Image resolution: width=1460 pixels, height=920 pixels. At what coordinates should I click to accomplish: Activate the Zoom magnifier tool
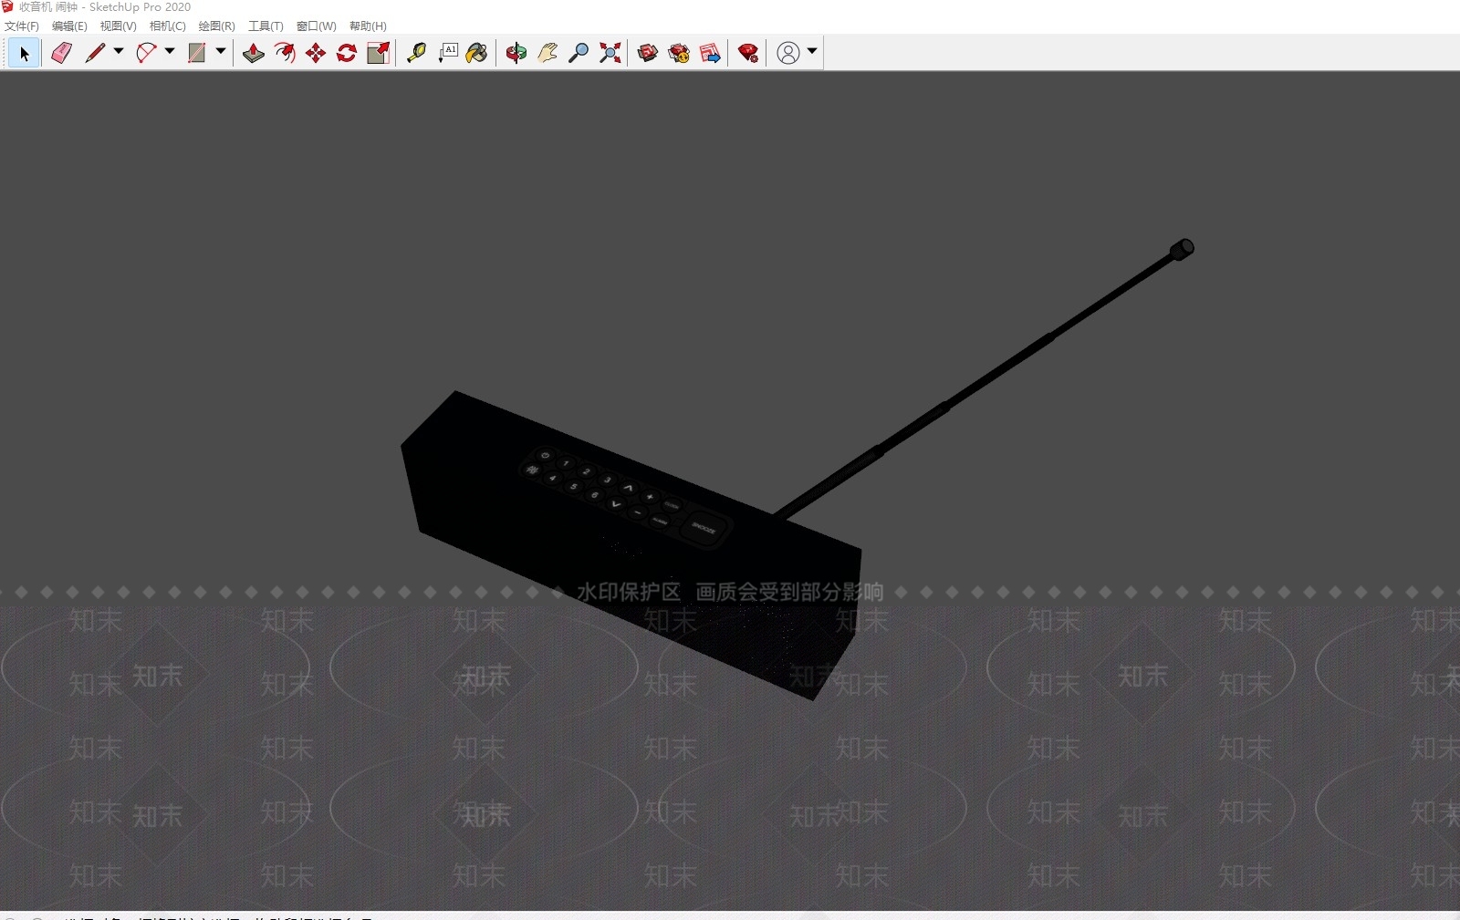coord(579,53)
